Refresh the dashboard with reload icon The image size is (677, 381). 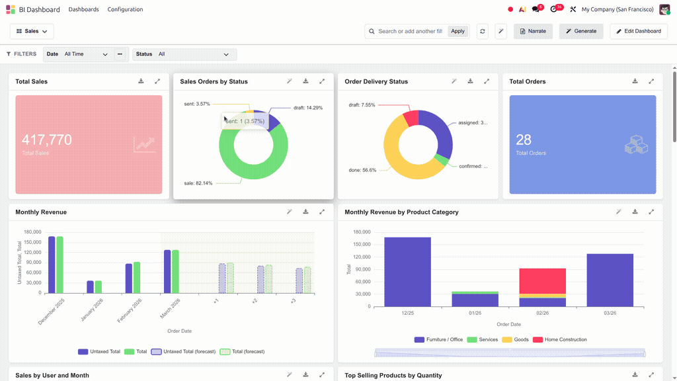tap(482, 31)
